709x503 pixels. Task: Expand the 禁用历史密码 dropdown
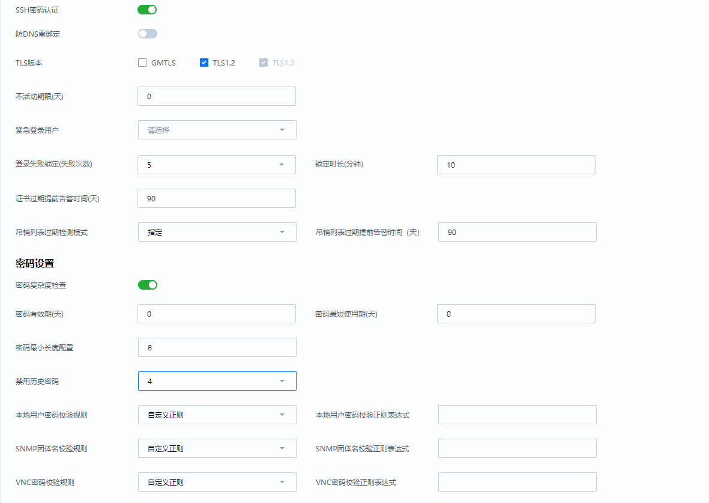[x=217, y=381]
